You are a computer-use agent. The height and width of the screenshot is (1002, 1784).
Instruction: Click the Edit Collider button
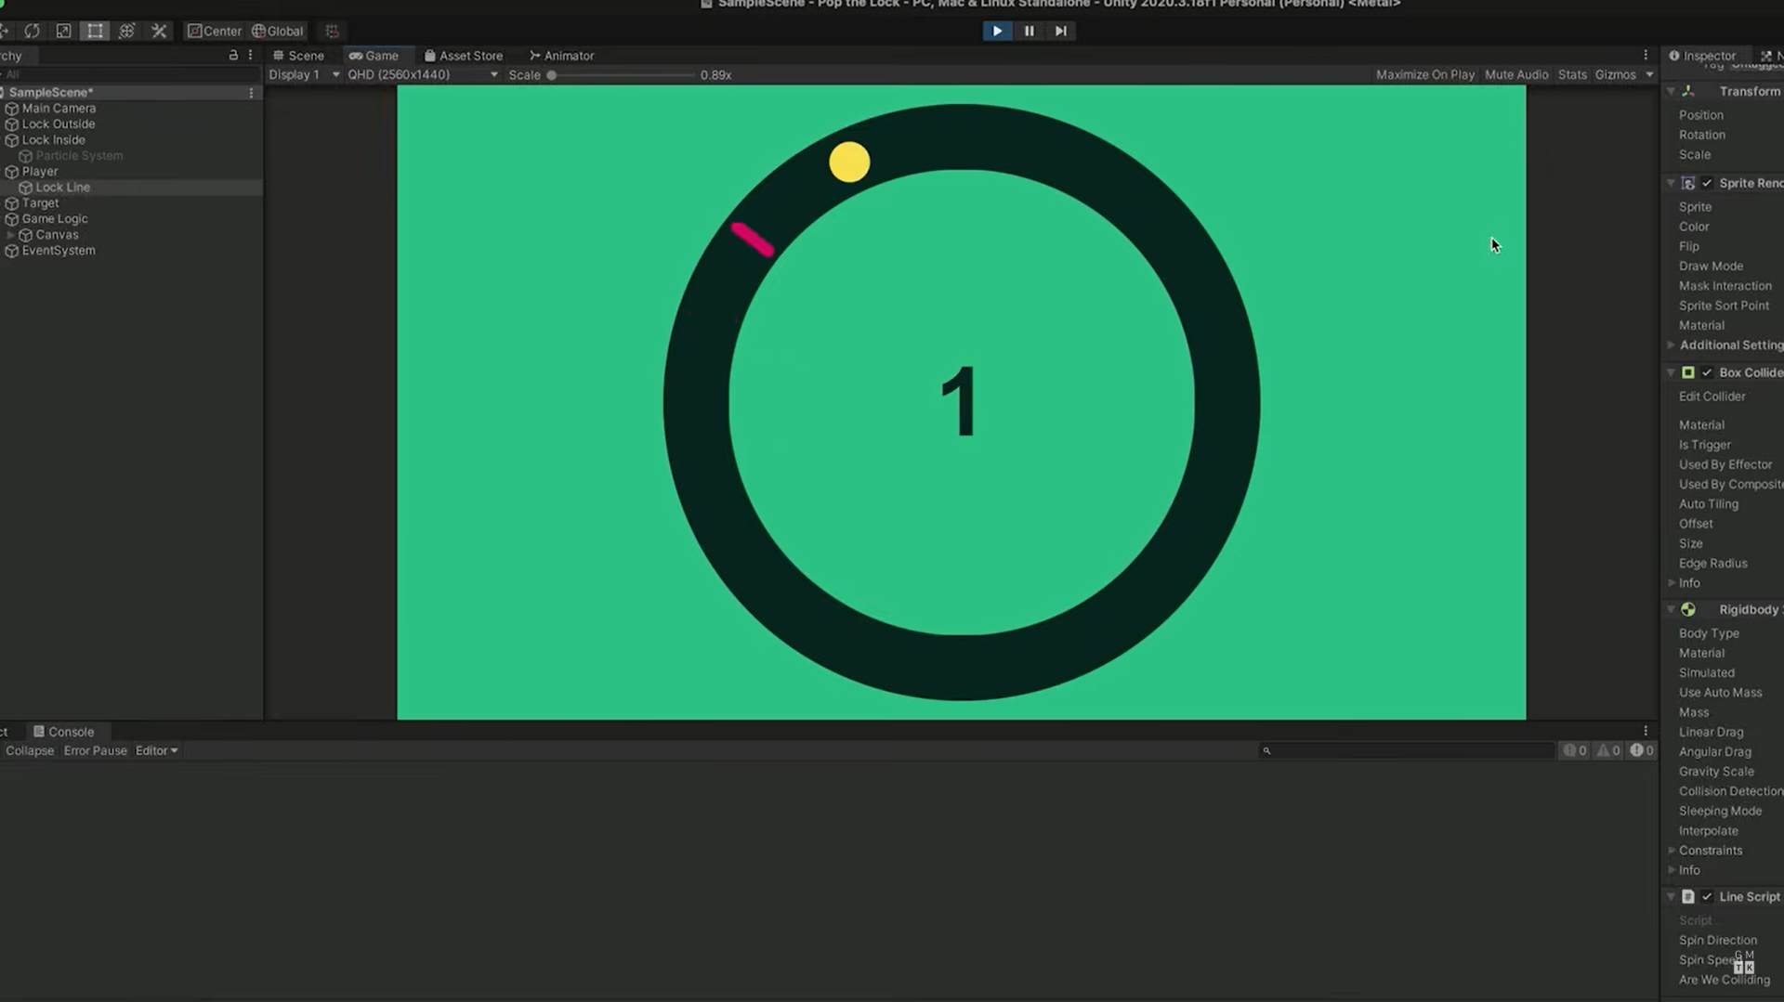(x=1712, y=396)
